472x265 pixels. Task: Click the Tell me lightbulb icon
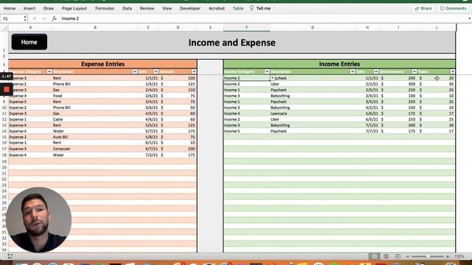(x=251, y=8)
